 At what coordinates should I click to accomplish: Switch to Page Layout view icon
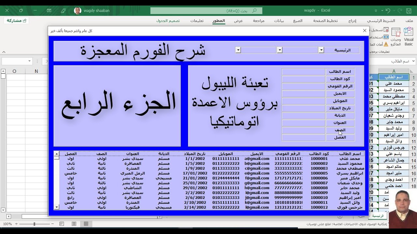pos(74,224)
